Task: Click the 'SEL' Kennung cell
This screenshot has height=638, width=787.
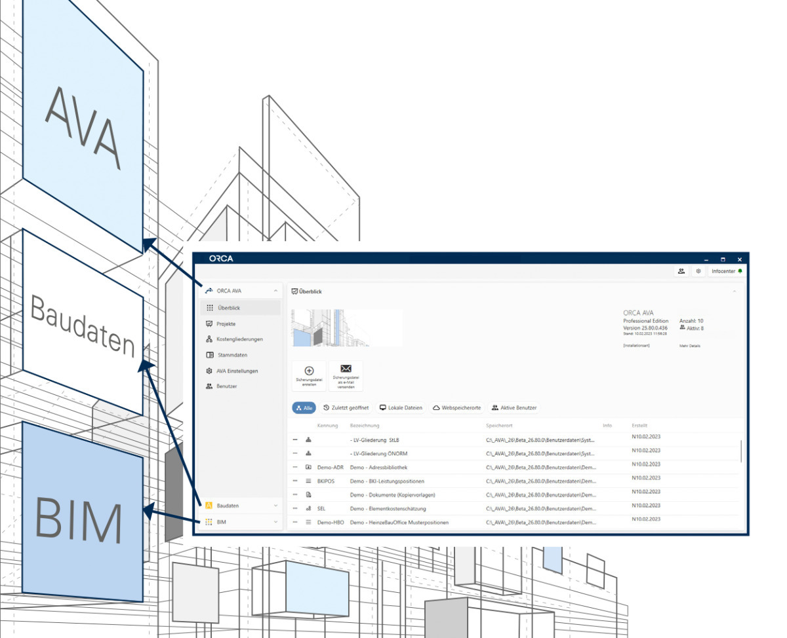Action: coord(321,508)
